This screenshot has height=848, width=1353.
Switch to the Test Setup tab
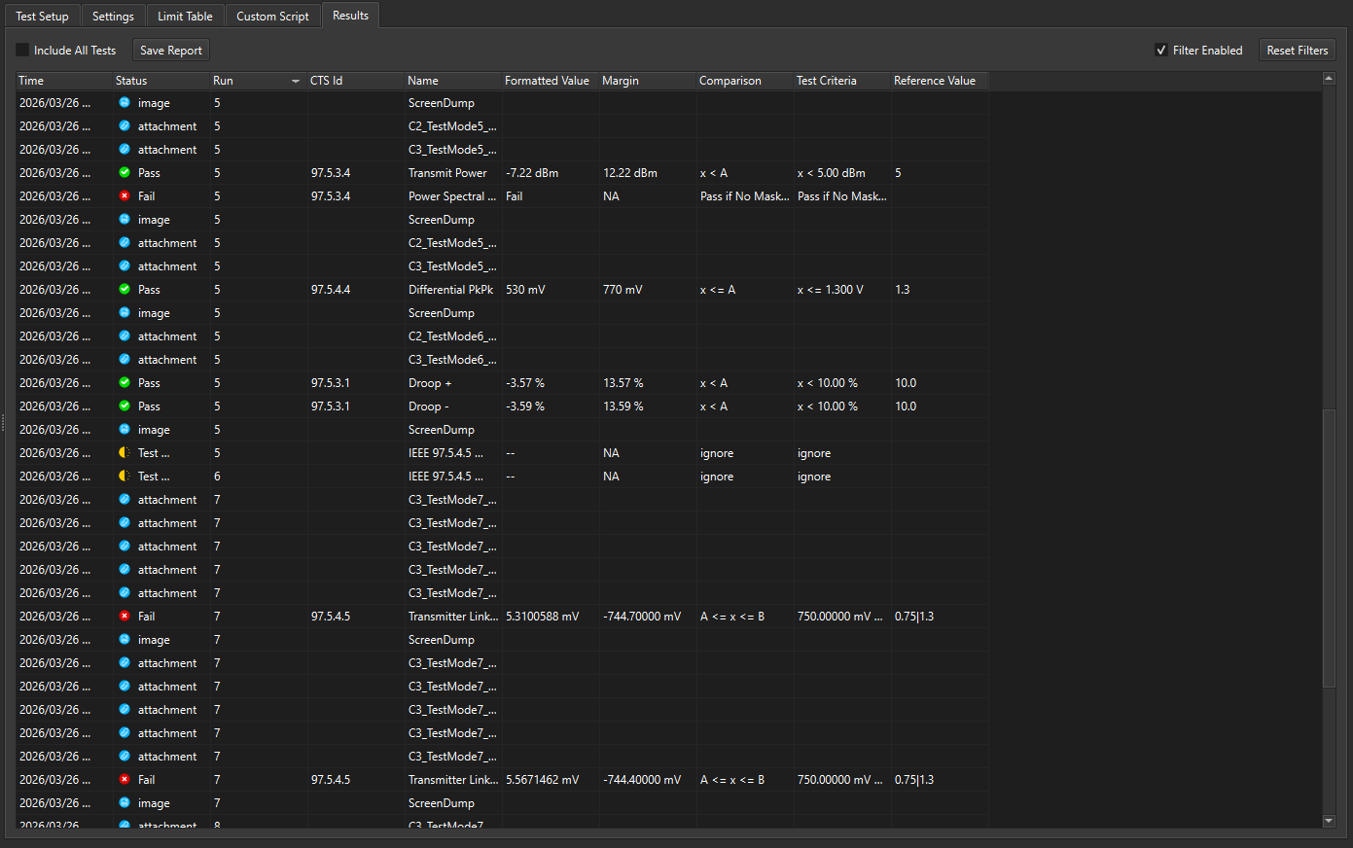pos(42,17)
